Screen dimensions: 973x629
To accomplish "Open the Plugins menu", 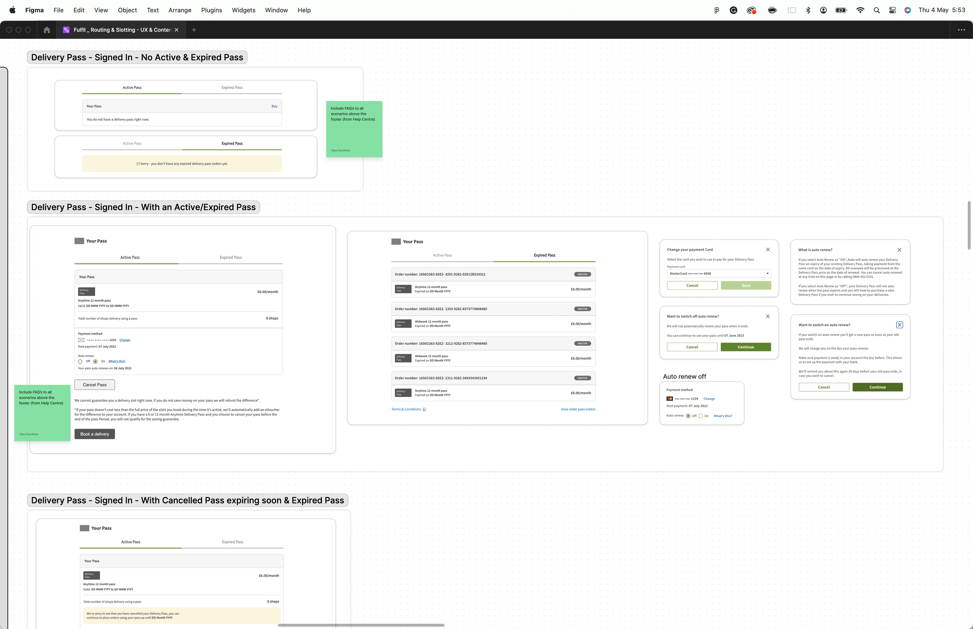I will click(211, 10).
